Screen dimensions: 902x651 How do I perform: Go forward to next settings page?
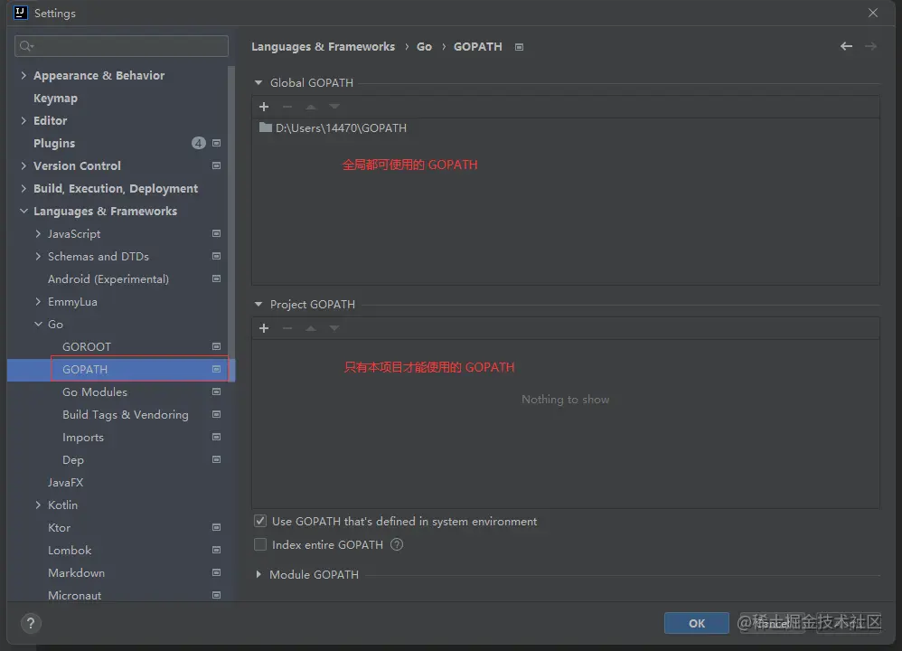pyautogui.click(x=871, y=46)
